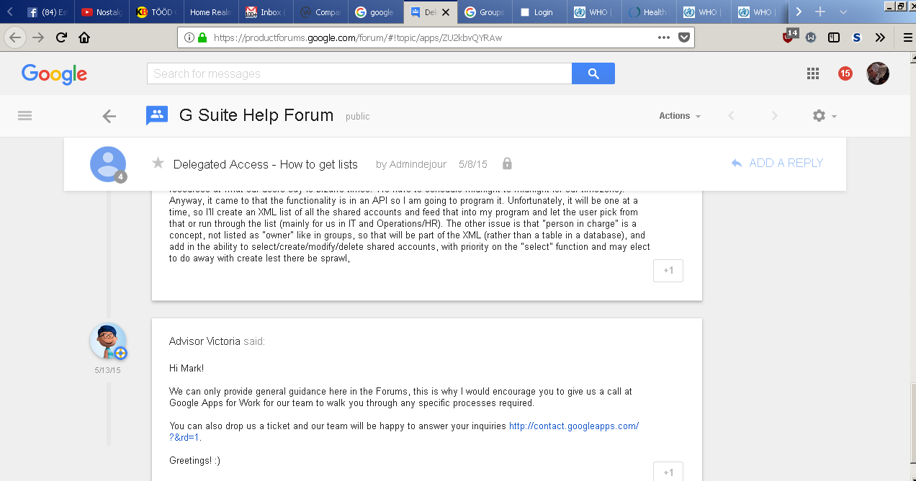The height and width of the screenshot is (481, 916).
Task: Open the hamburger navigation menu
Action: coord(25,115)
